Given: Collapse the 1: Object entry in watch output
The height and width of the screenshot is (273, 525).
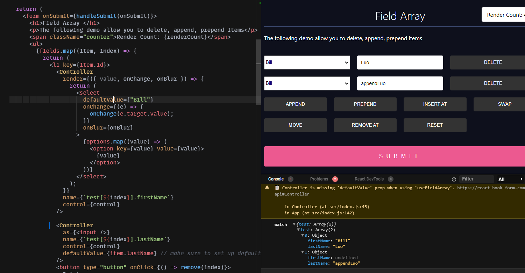Looking at the screenshot, I should point(303,252).
